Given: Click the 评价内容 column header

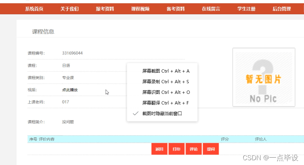Looking at the screenshot, I should tap(47, 139).
